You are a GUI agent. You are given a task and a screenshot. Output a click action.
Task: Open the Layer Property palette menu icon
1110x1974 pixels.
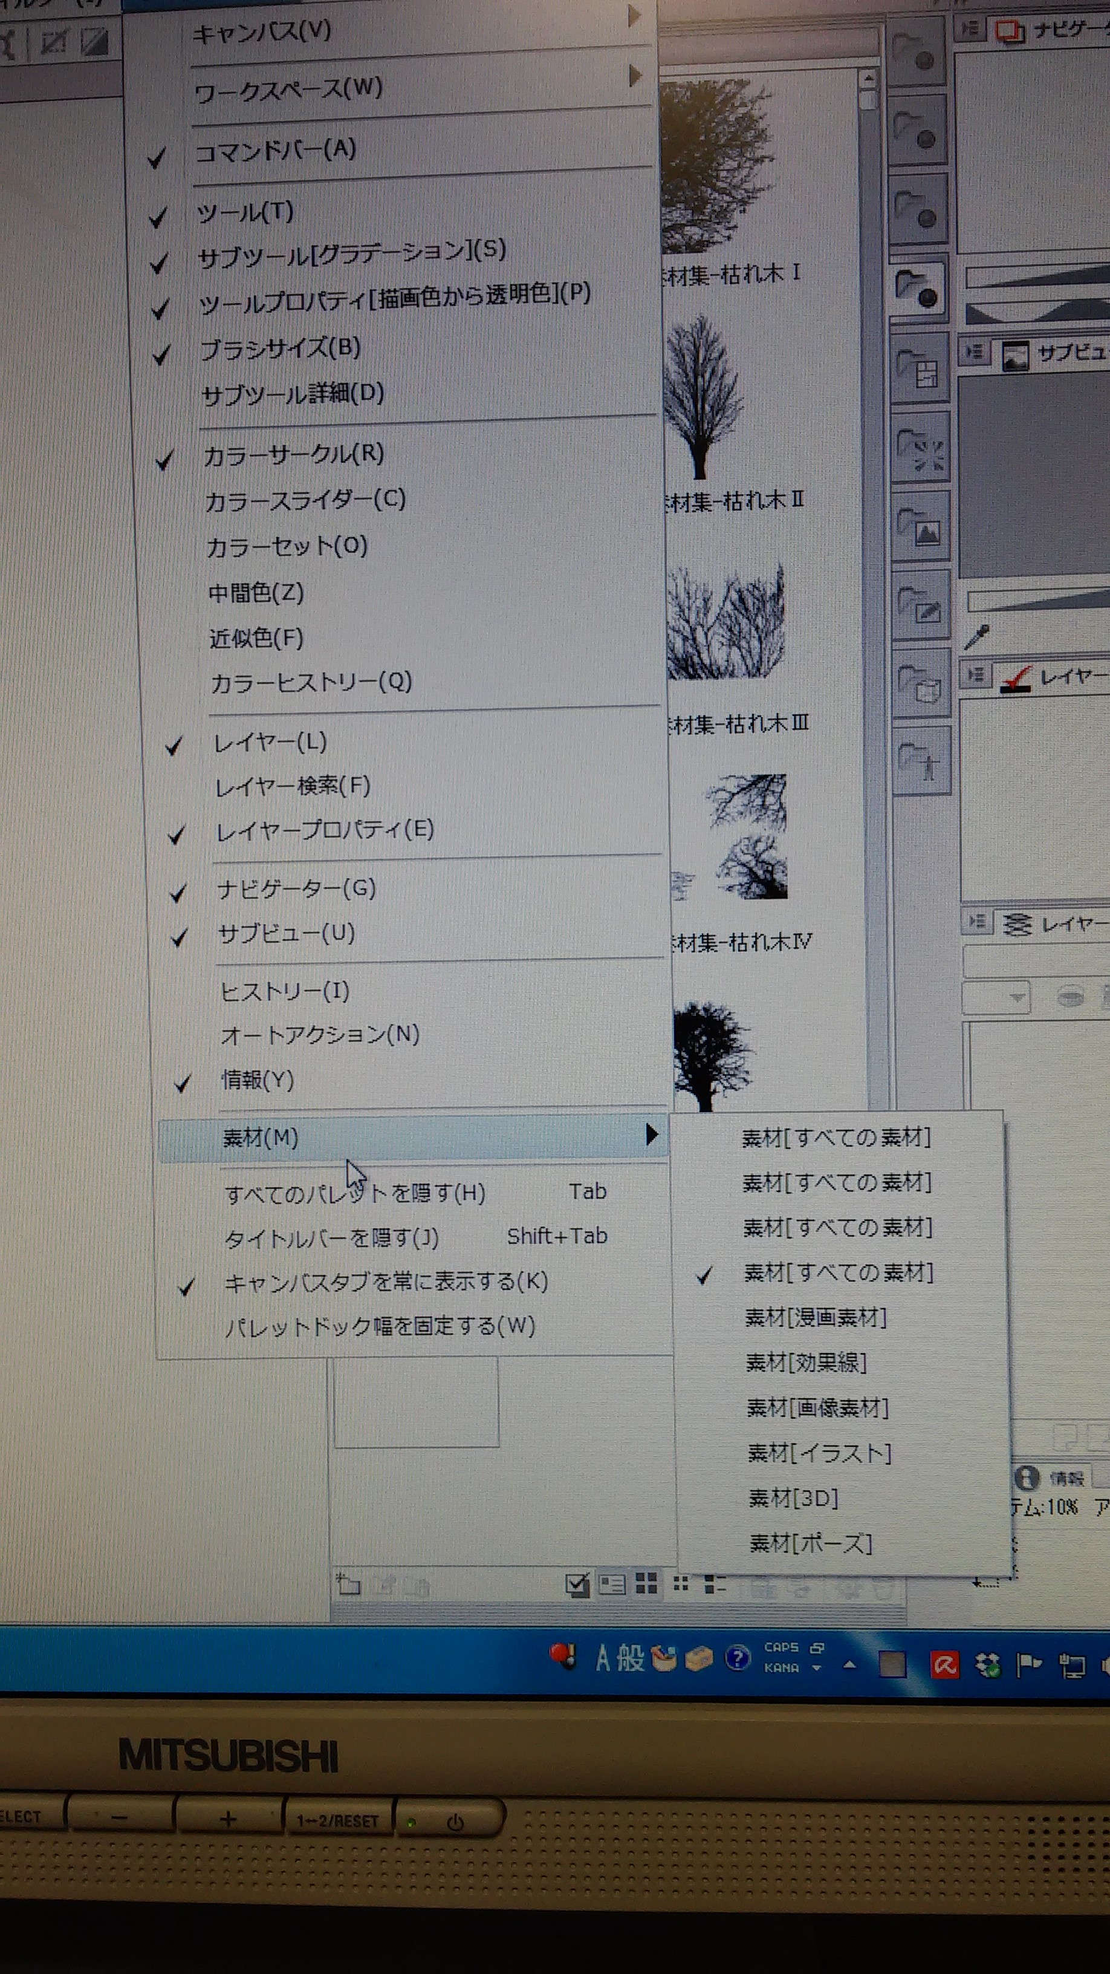click(976, 675)
